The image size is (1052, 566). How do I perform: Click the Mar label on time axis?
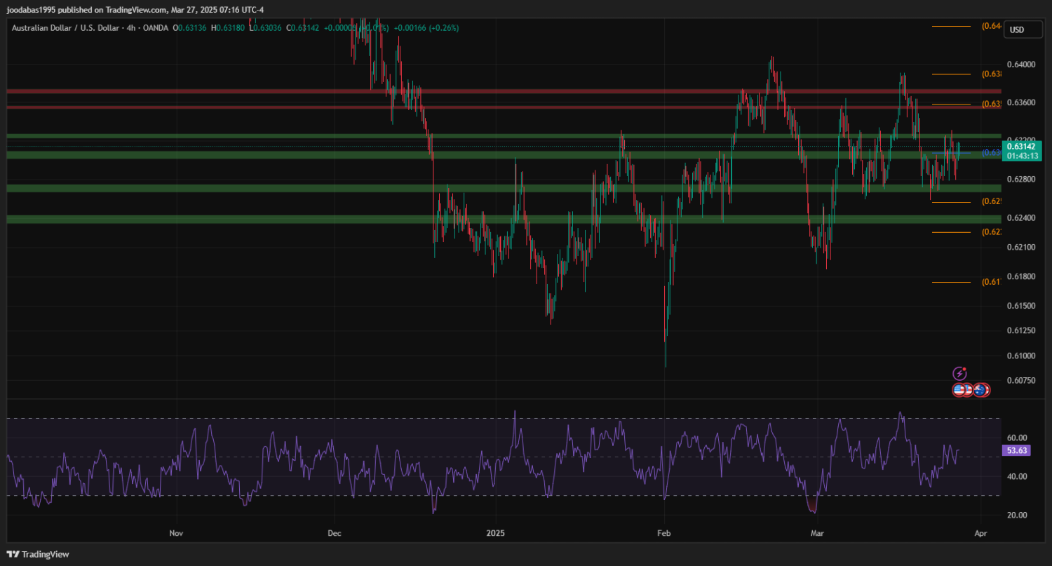[816, 534]
